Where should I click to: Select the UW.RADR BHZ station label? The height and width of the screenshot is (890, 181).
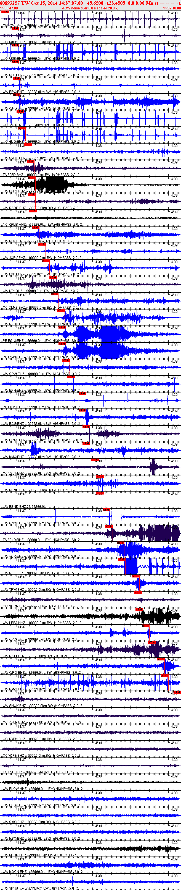pyautogui.click(x=42, y=208)
